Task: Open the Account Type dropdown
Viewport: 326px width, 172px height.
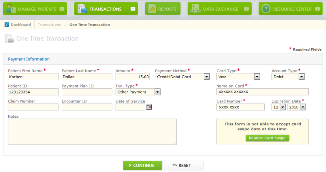Action: pyautogui.click(x=302, y=77)
